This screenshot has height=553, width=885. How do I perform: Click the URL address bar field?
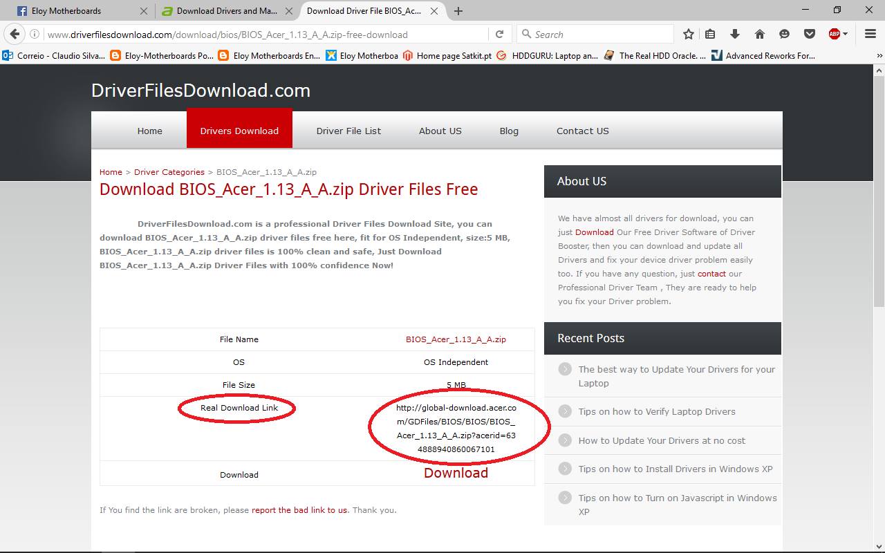(x=266, y=34)
